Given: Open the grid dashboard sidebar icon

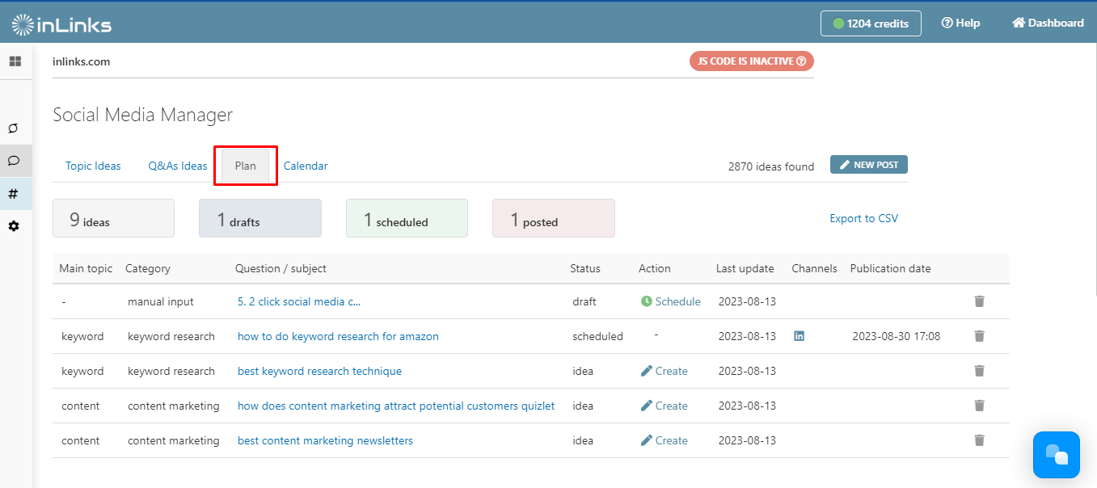Looking at the screenshot, I should (15, 61).
